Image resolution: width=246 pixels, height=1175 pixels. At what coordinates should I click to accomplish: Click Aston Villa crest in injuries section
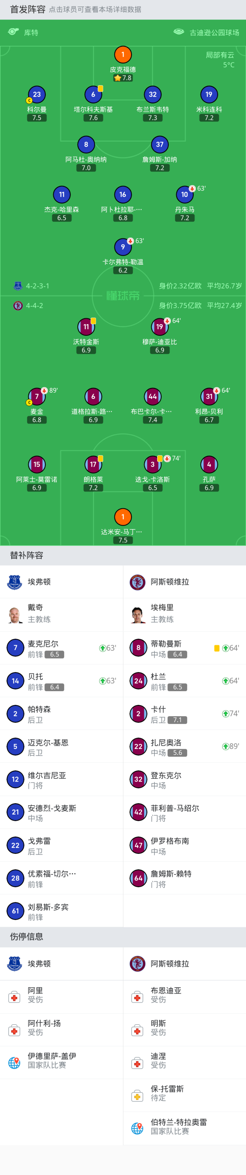click(137, 963)
